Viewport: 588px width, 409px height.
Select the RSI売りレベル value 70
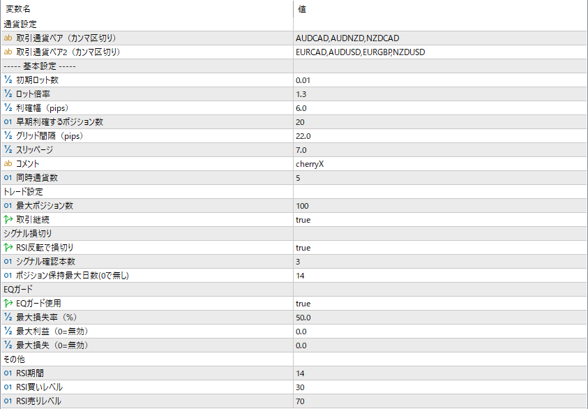(300, 401)
